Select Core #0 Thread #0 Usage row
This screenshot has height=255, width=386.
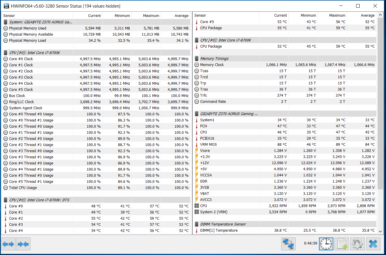pyautogui.click(x=96, y=114)
